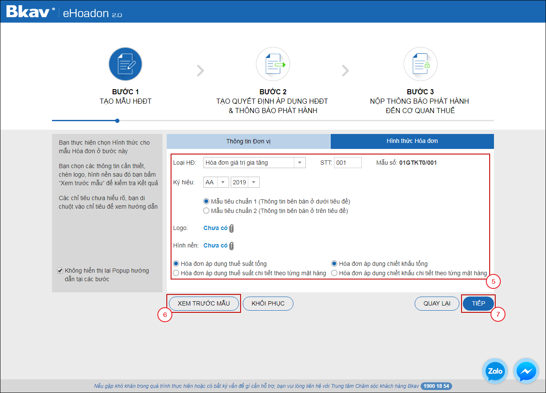Click the Mẫu số 01GTKT0/001 value

(418, 163)
